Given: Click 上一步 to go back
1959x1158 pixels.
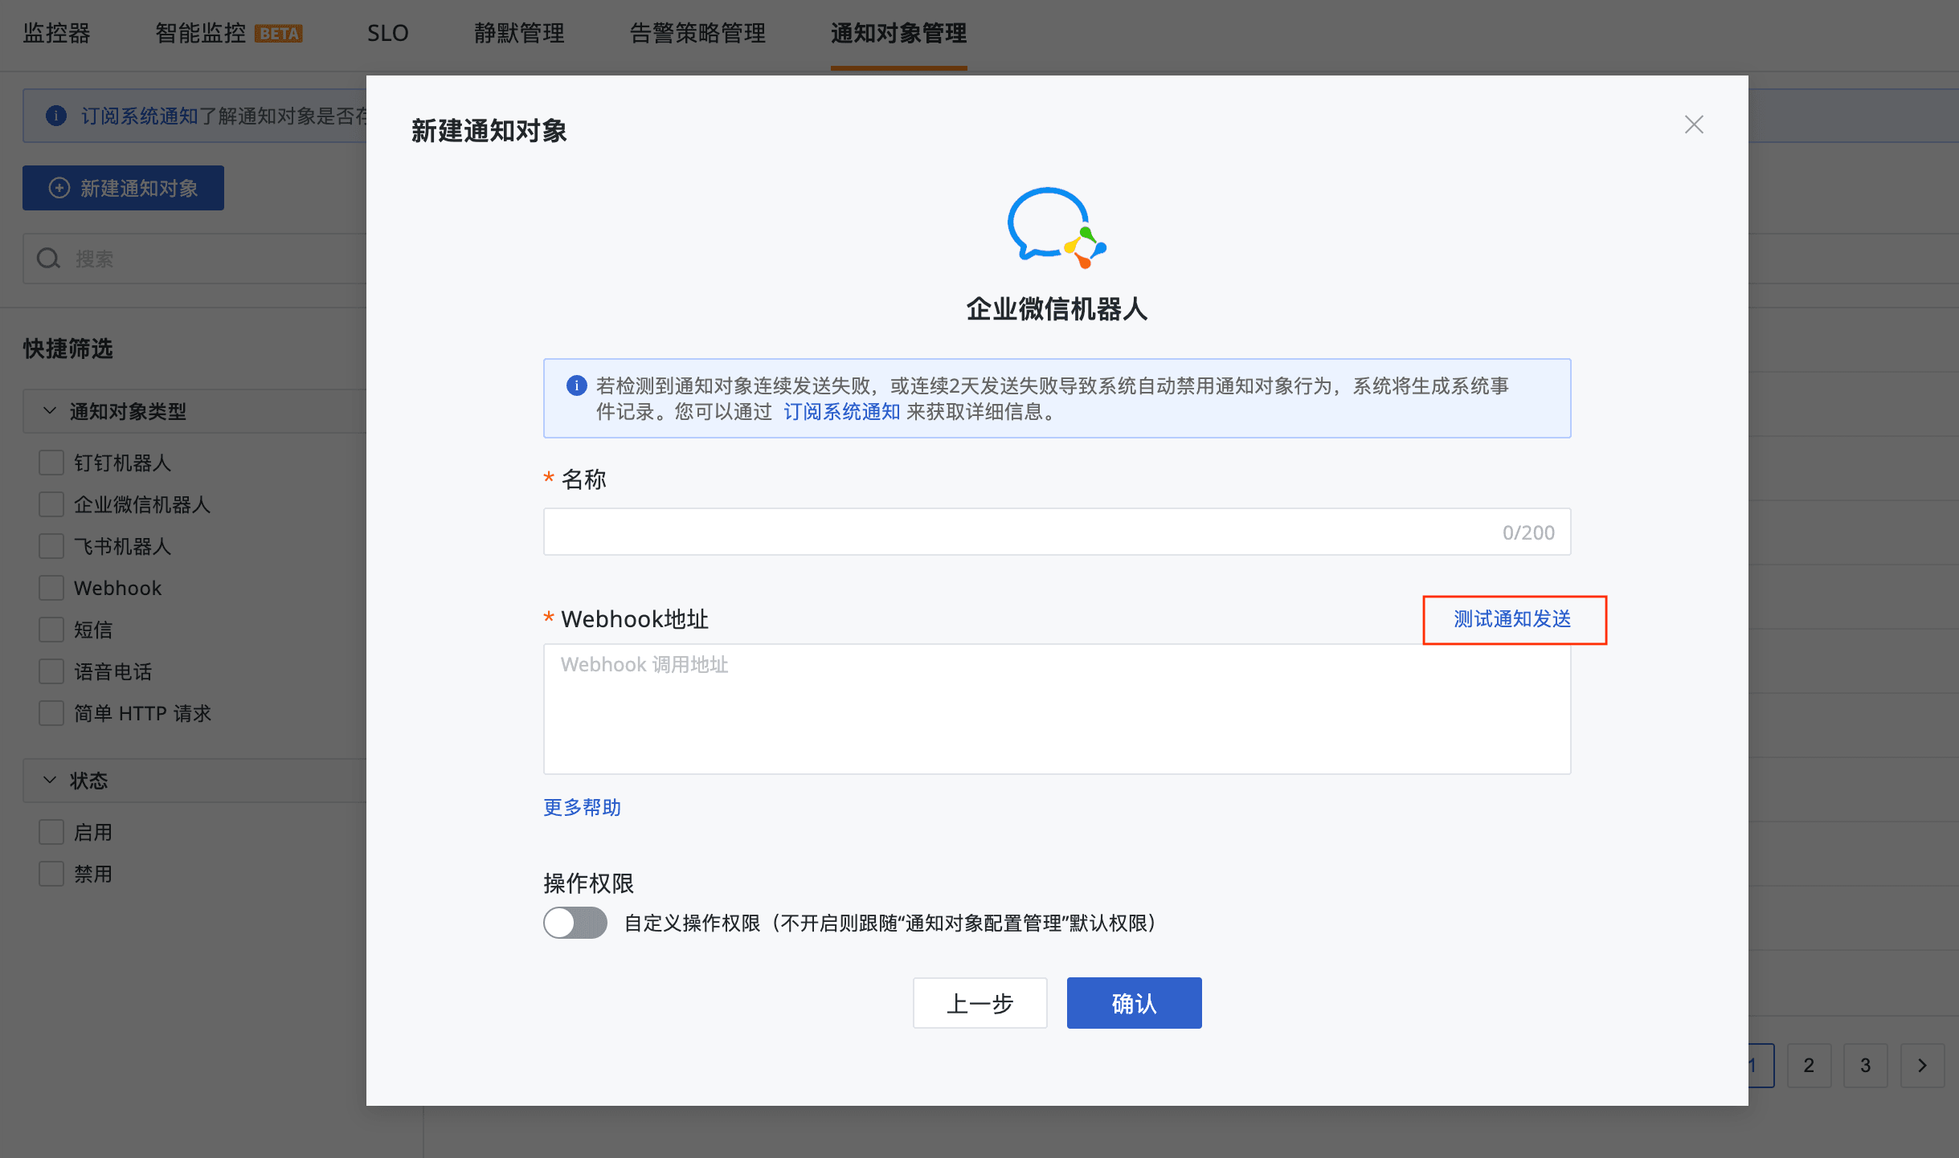Looking at the screenshot, I should [979, 1003].
